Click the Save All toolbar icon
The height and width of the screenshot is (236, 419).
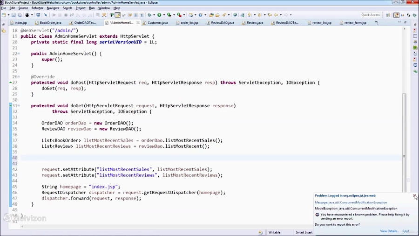coord(20,15)
